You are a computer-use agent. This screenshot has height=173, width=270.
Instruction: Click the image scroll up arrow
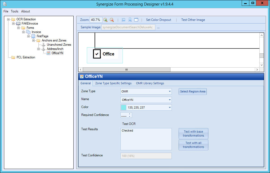point(262,35)
